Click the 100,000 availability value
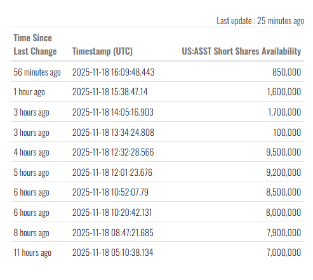Viewport: 313px width, 280px height. [x=287, y=133]
